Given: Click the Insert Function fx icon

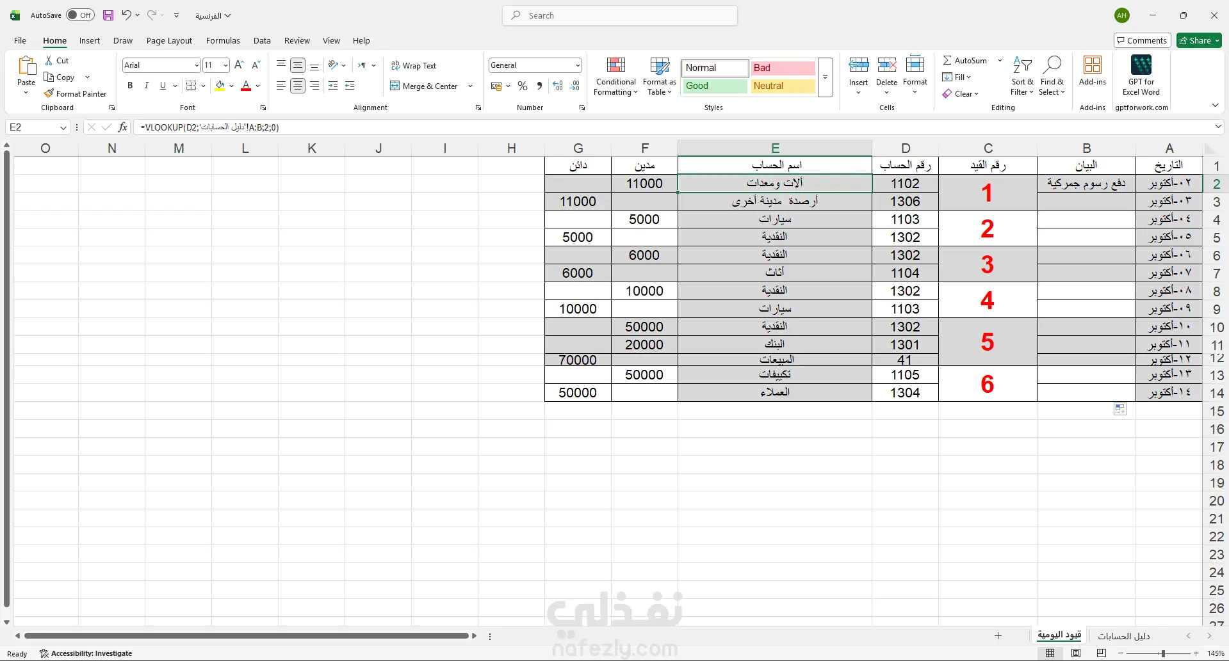Looking at the screenshot, I should [x=122, y=127].
